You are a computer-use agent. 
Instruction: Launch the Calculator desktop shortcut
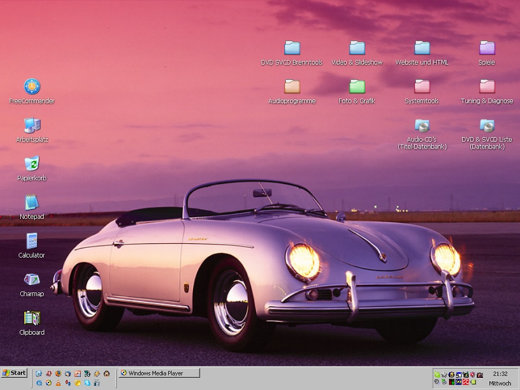tap(32, 246)
